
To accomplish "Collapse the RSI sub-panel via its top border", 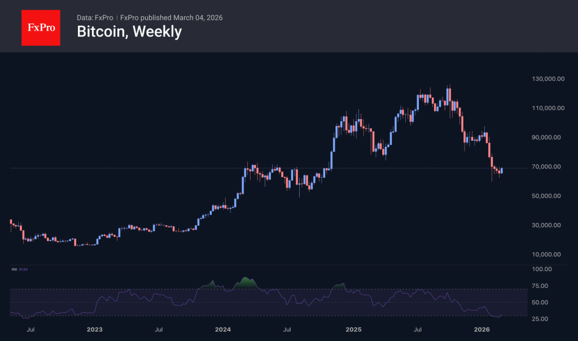I will [282, 264].
